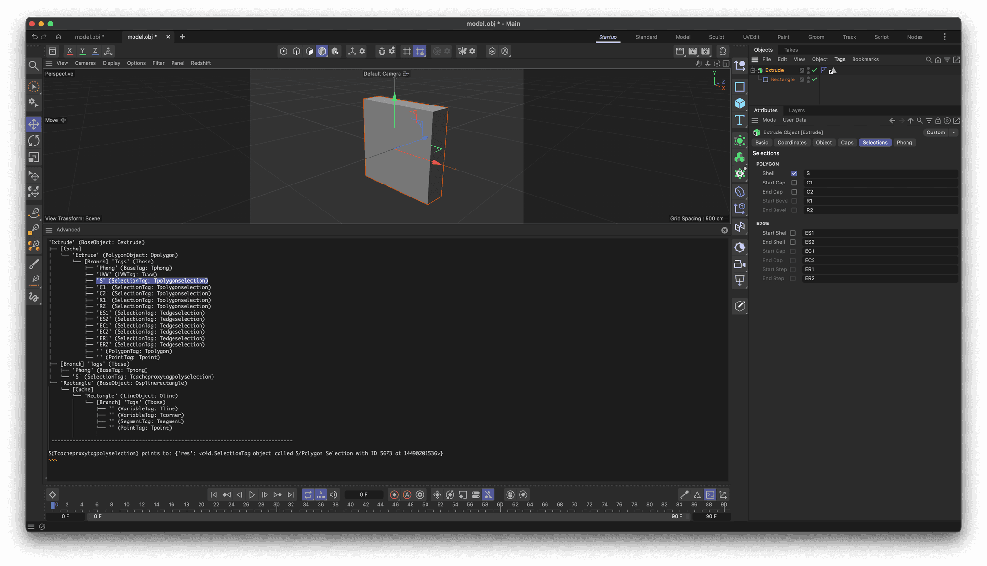This screenshot has height=566, width=987.
Task: Switch to the Sculpt layout
Action: [716, 37]
